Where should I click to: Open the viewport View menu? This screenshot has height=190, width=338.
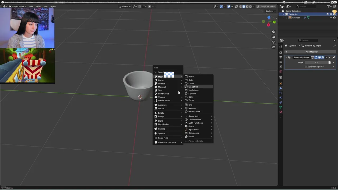coord(31,7)
